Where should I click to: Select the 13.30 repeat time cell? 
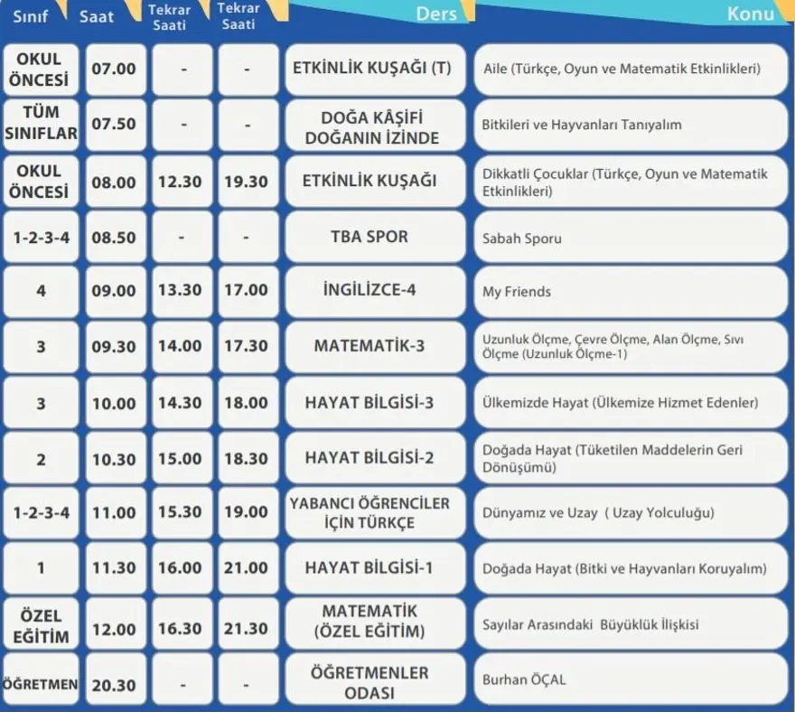point(180,291)
